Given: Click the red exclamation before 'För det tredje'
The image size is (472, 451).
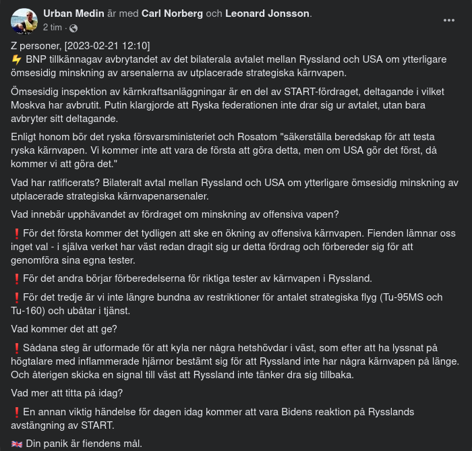Looking at the screenshot, I should click(x=17, y=297).
